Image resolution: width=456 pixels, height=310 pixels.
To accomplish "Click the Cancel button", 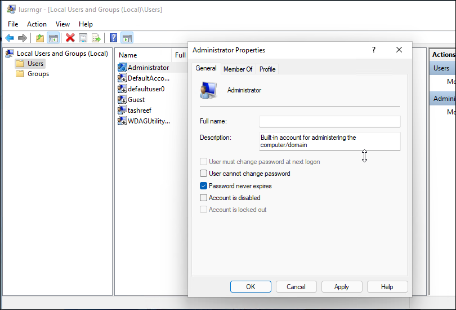I will (x=296, y=287).
